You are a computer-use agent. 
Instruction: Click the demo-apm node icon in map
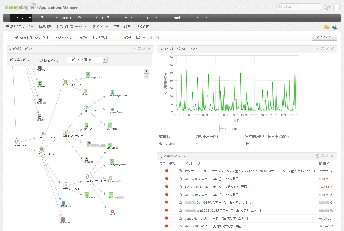click(x=63, y=220)
